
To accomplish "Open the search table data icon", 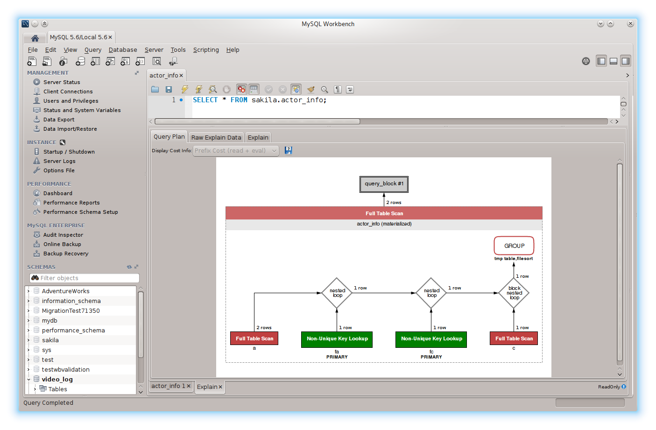I will (x=157, y=61).
